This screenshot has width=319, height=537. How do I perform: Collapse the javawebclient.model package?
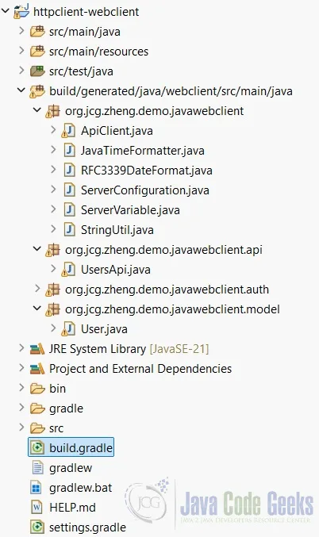click(37, 309)
